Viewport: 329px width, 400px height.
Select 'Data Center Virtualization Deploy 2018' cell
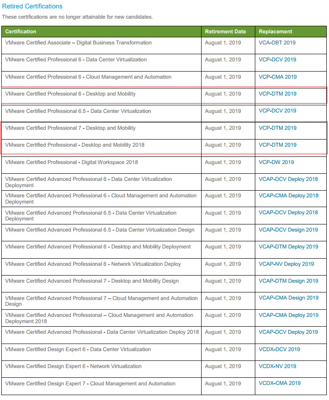101,335
